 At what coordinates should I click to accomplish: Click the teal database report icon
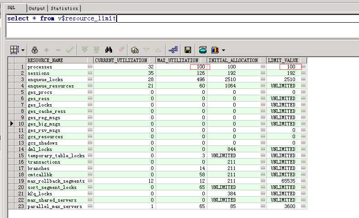point(202,50)
